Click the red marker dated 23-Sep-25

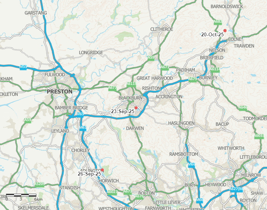click(x=136, y=108)
